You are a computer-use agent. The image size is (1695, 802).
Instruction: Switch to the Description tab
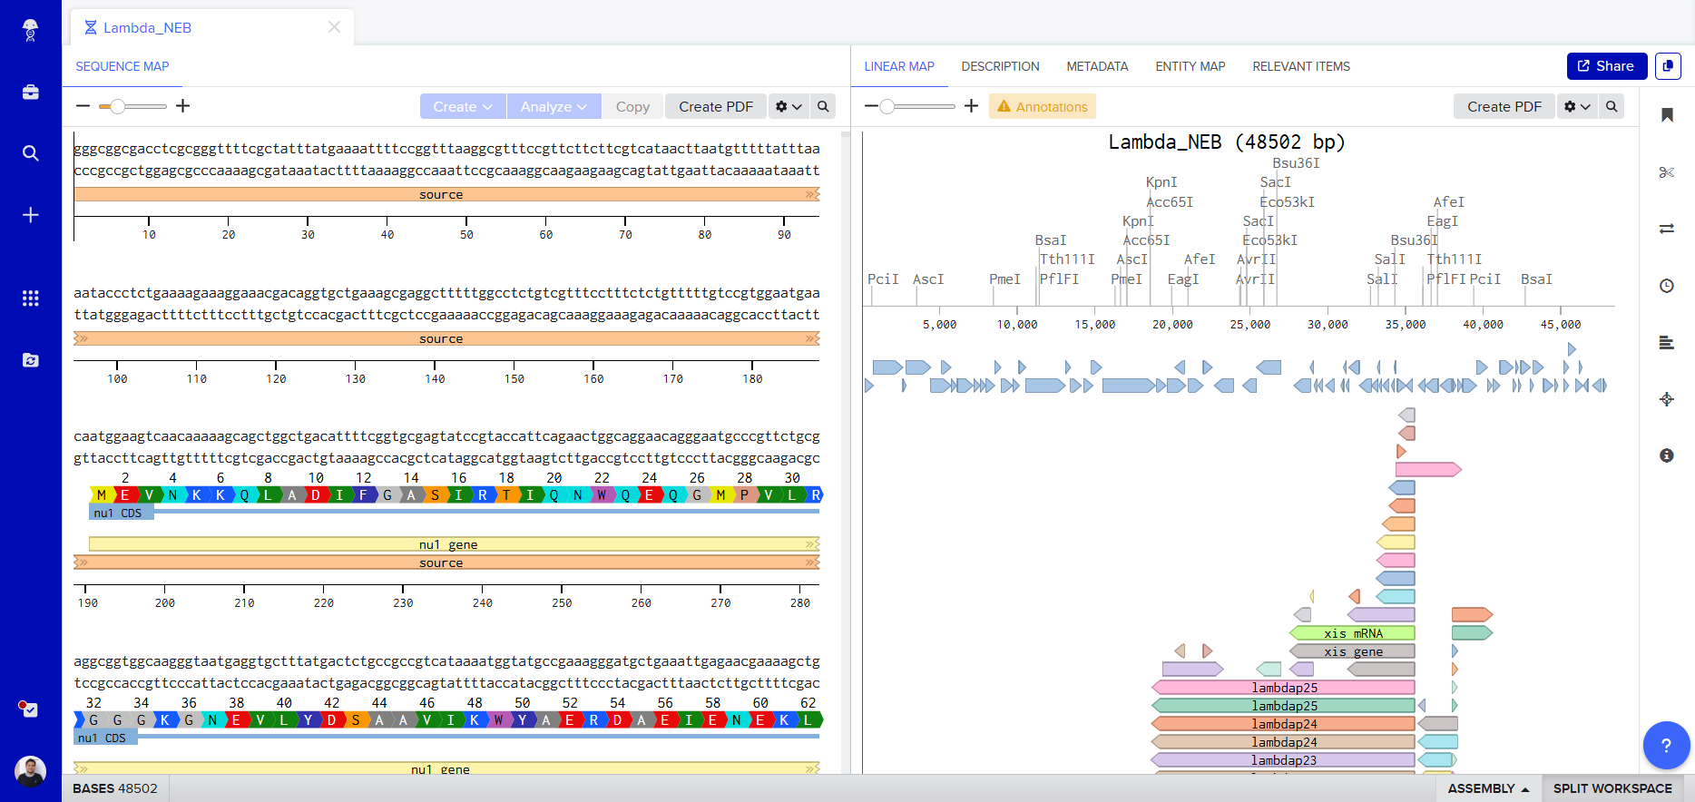(1000, 66)
